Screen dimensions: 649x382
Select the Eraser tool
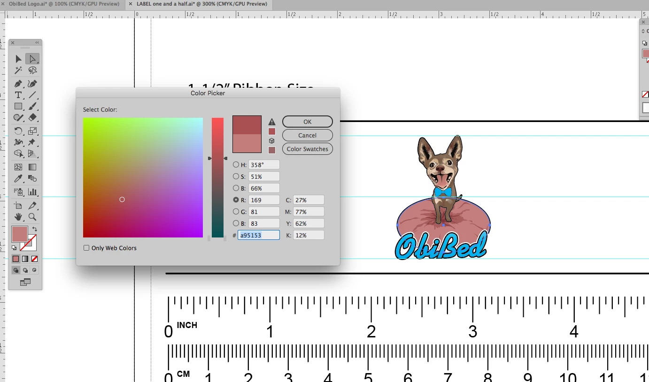pyautogui.click(x=32, y=118)
